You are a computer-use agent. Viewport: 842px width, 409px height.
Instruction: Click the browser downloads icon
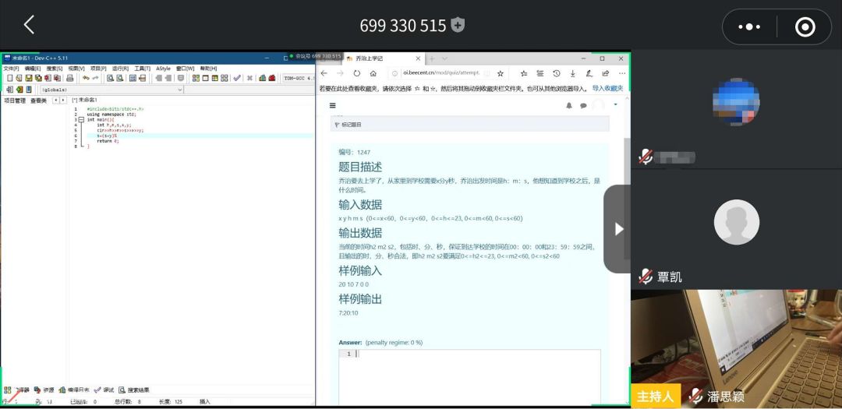tap(573, 73)
